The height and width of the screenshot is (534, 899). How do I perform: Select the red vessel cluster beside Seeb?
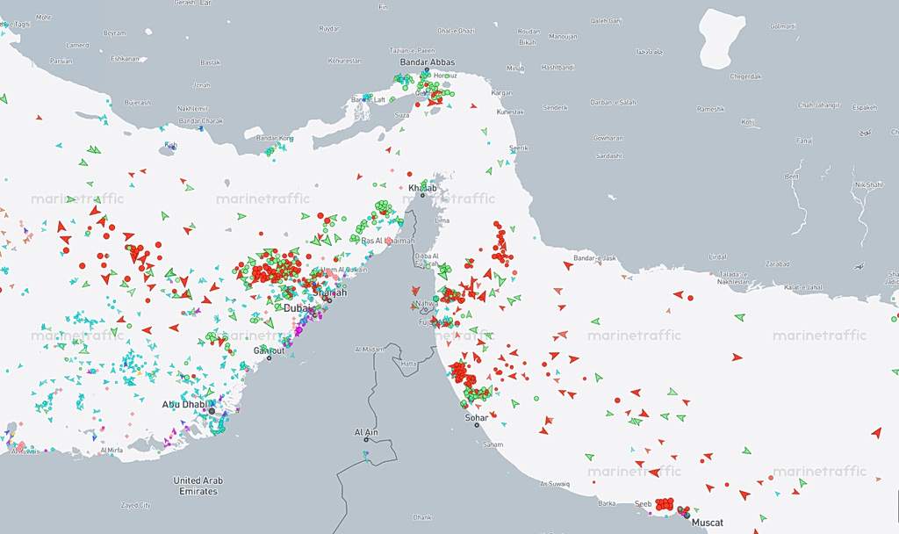pos(665,504)
